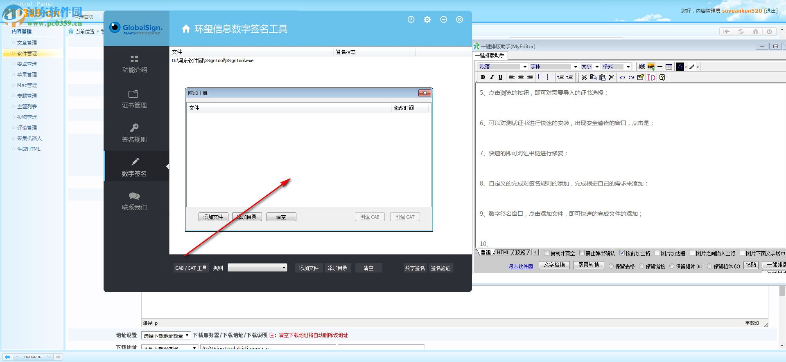Image resolution: width=786 pixels, height=362 pixels.
Task: Open 河东软件园 link in MyEditor
Action: (521, 266)
